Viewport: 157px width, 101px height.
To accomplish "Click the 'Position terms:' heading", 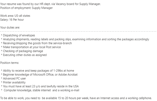I will tap(10, 63).
